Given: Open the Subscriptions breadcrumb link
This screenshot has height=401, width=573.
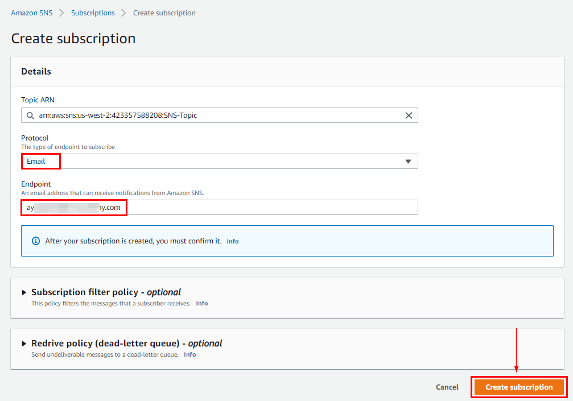Looking at the screenshot, I should click(x=92, y=13).
